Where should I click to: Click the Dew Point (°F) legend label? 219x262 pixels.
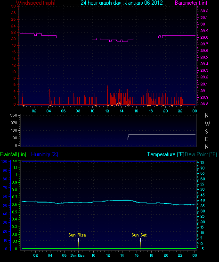(201, 154)
